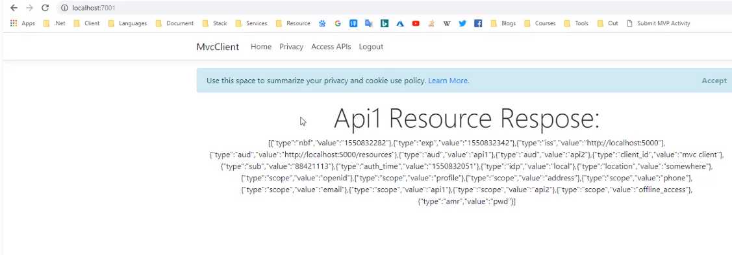Open the Submit MVP Activity bookmark

[x=658, y=23]
